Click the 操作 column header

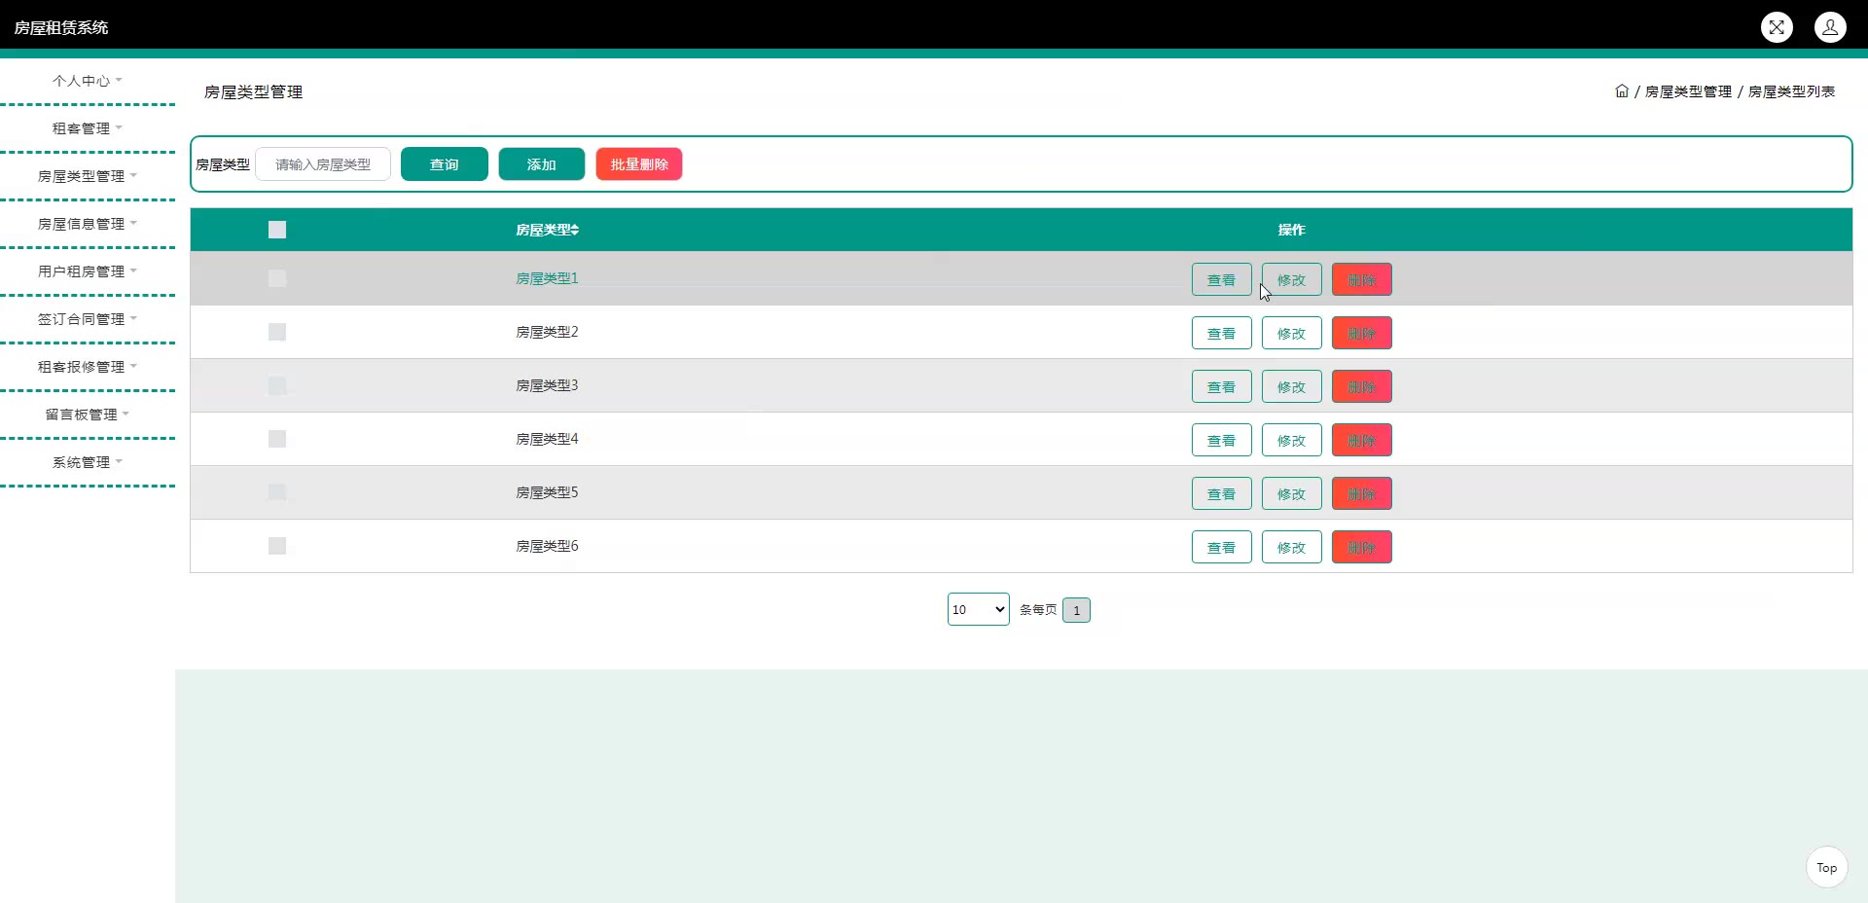pyautogui.click(x=1291, y=230)
